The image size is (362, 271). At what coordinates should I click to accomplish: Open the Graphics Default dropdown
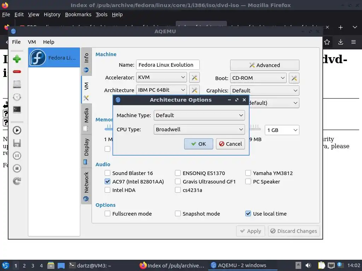pos(264,91)
